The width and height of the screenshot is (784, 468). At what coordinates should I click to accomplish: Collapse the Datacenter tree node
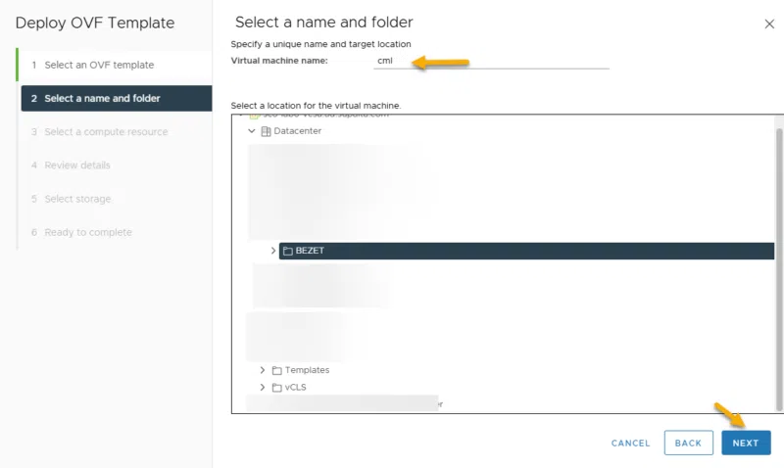point(252,131)
